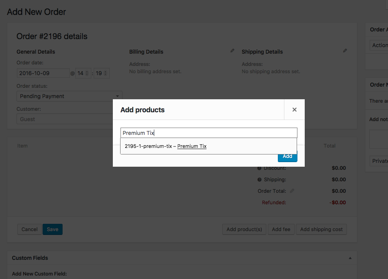This screenshot has width=388, height=279.
Task: Select the 2195-1-premium-tix search result
Action: pos(166,146)
